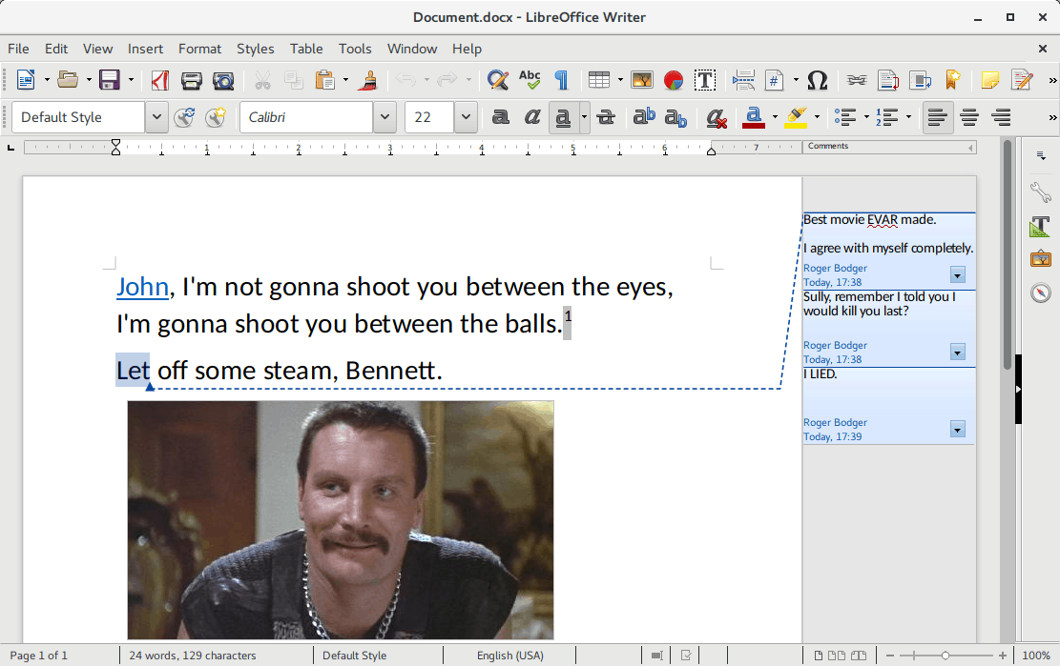Open Find & Replace
Viewport: 1060px width, 666px height.
[x=498, y=80]
